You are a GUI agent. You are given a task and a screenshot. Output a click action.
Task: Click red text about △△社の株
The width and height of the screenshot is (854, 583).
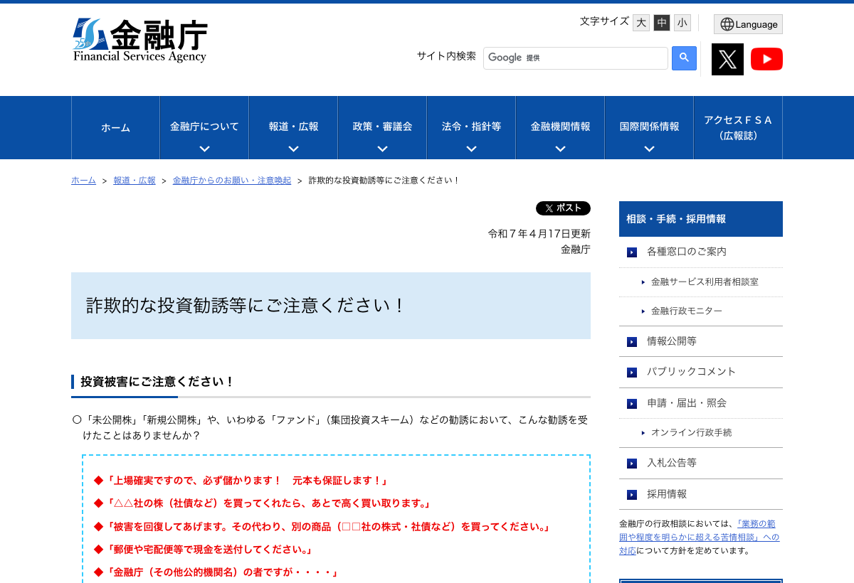tap(263, 503)
